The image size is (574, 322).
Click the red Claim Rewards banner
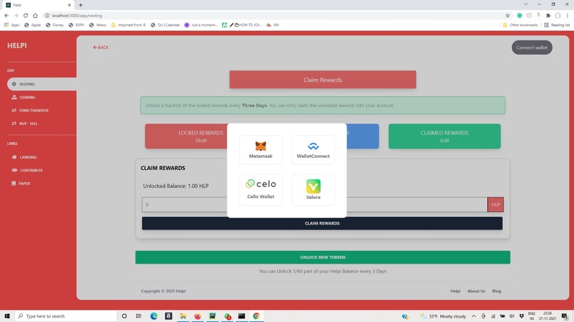323,80
